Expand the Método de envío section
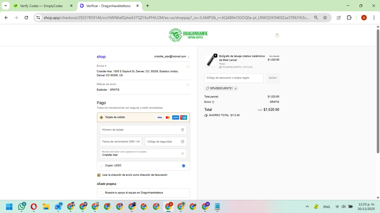 point(188,85)
